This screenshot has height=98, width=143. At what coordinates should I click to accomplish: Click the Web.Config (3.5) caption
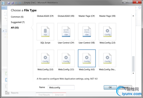[x=66, y=69]
